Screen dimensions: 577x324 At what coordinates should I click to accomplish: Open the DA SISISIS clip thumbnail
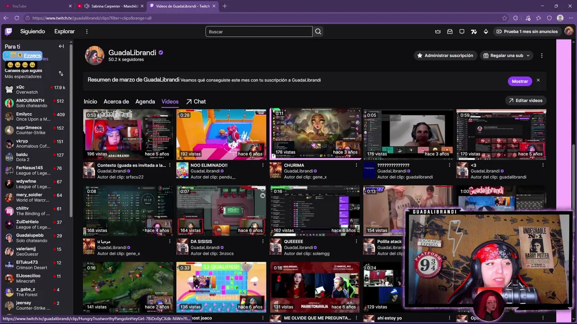tap(221, 211)
